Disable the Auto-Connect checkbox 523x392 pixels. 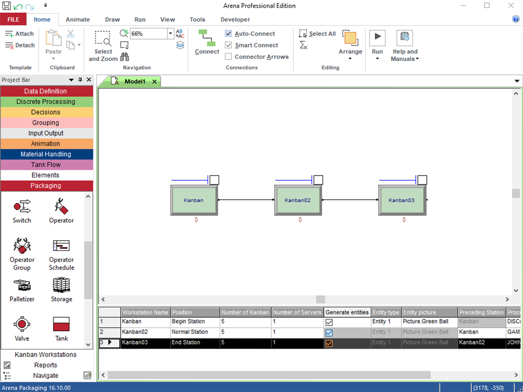click(229, 33)
